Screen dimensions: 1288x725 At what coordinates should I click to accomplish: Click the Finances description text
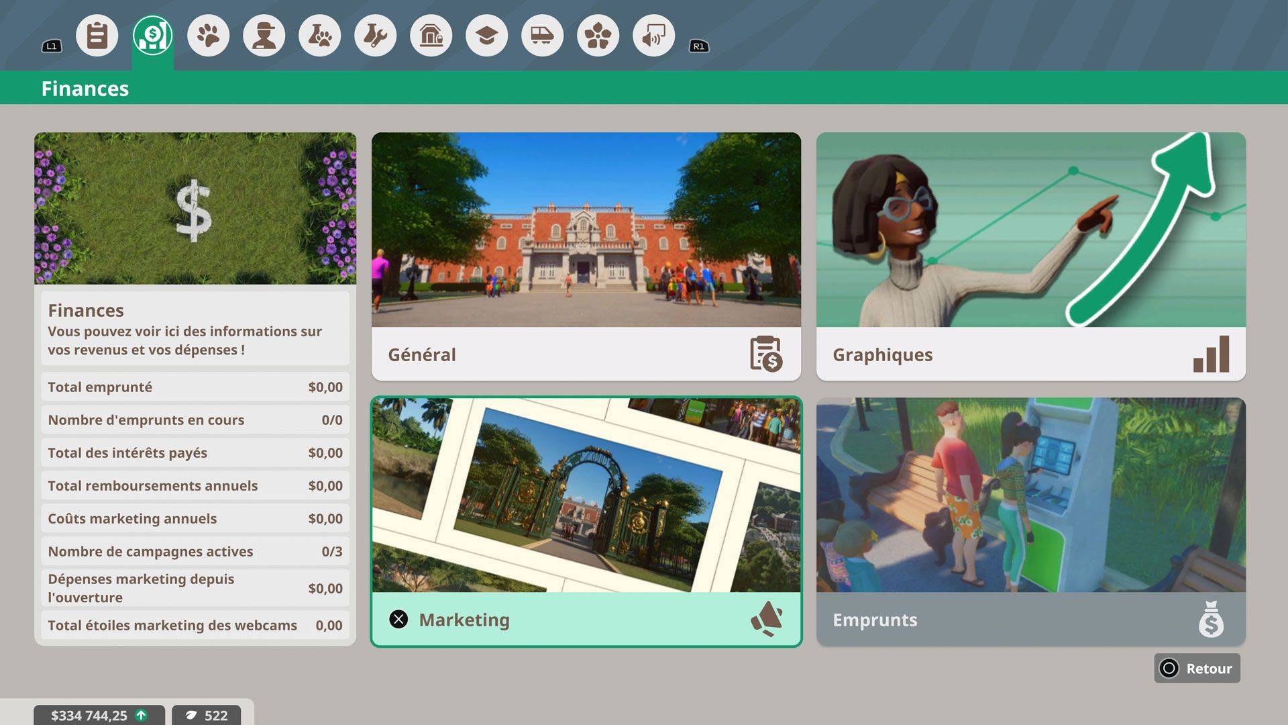185,340
